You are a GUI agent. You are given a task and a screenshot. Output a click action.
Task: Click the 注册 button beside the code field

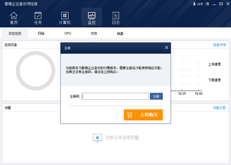click(156, 96)
